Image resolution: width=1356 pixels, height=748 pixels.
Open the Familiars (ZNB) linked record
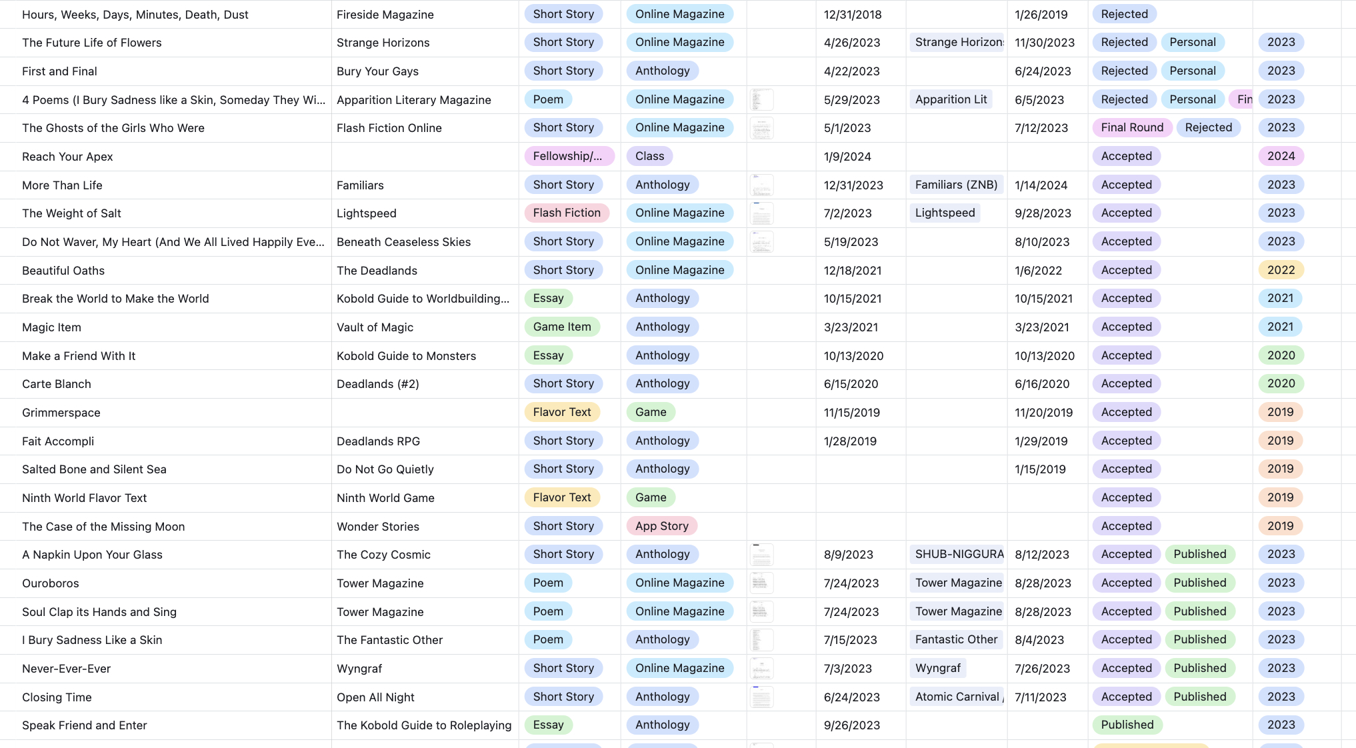956,185
